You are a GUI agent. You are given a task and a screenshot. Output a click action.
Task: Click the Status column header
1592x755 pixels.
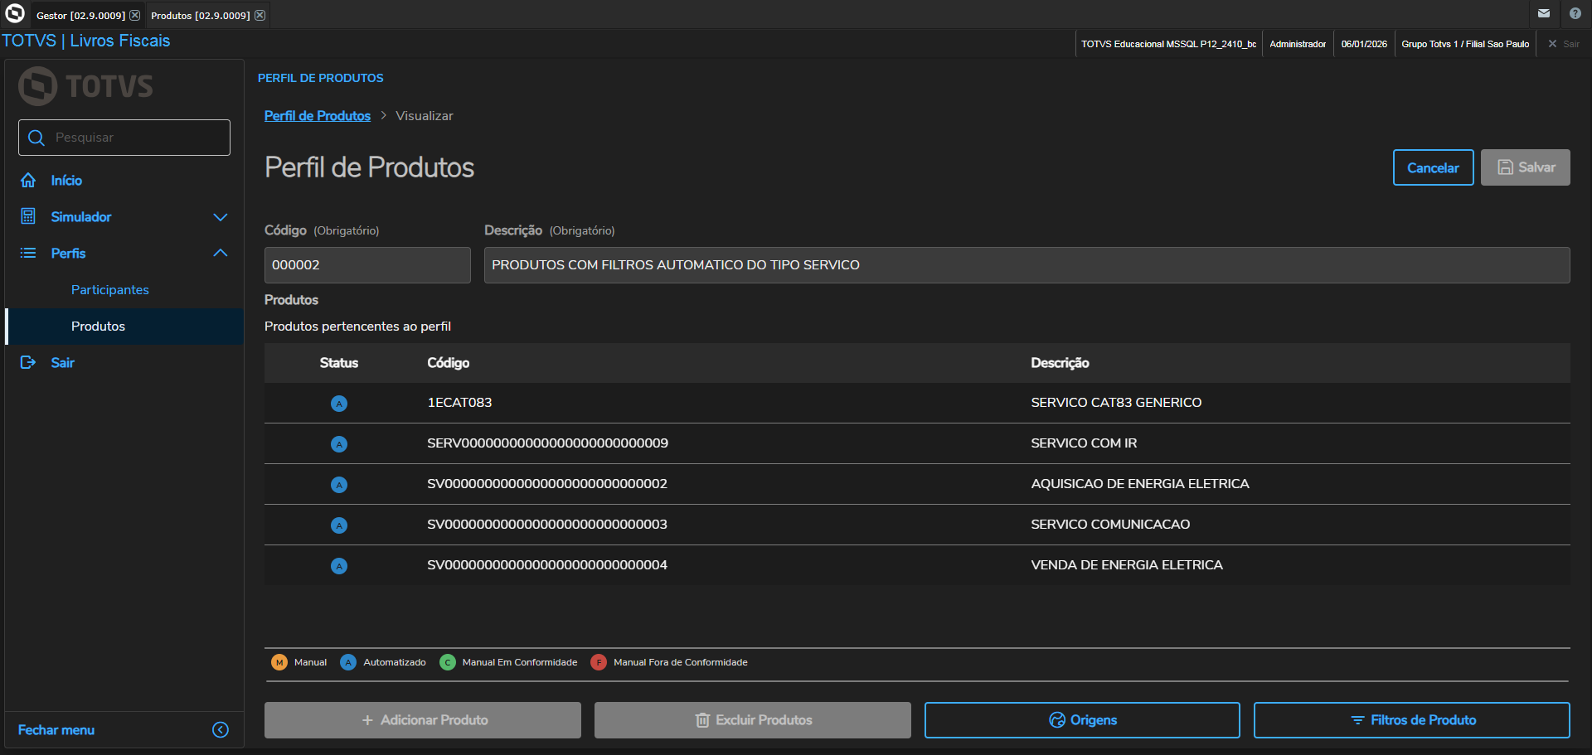coord(339,363)
